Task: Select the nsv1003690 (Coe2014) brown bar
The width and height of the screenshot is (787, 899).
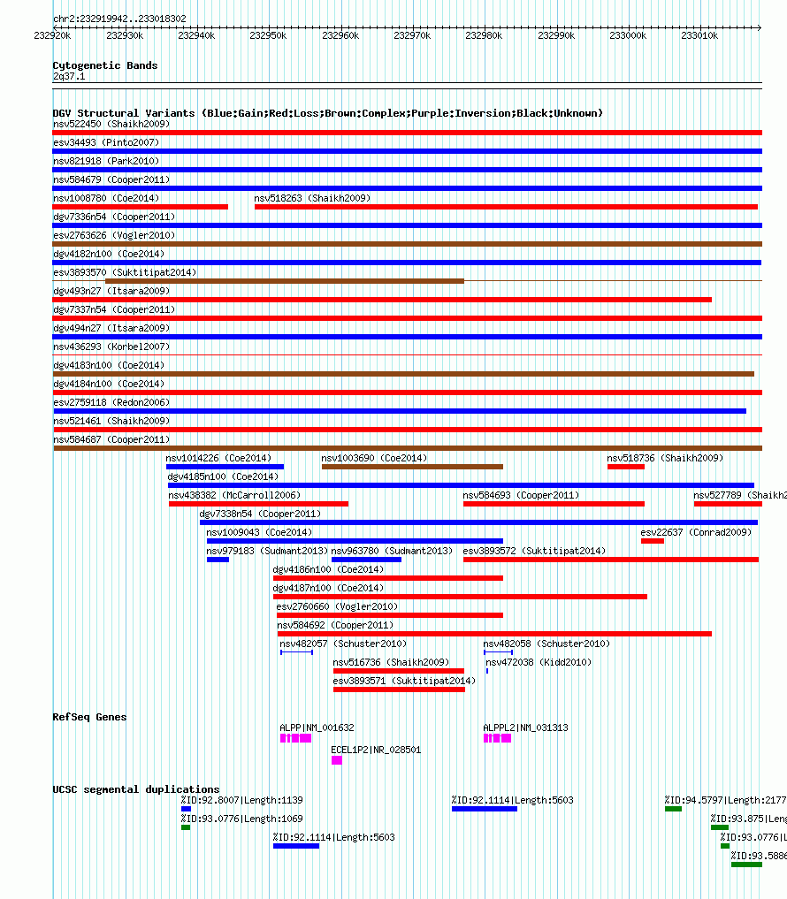Action: point(412,467)
